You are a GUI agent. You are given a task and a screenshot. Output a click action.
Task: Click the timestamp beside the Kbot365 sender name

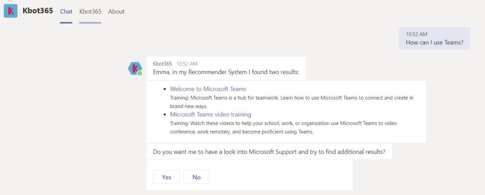[187, 63]
